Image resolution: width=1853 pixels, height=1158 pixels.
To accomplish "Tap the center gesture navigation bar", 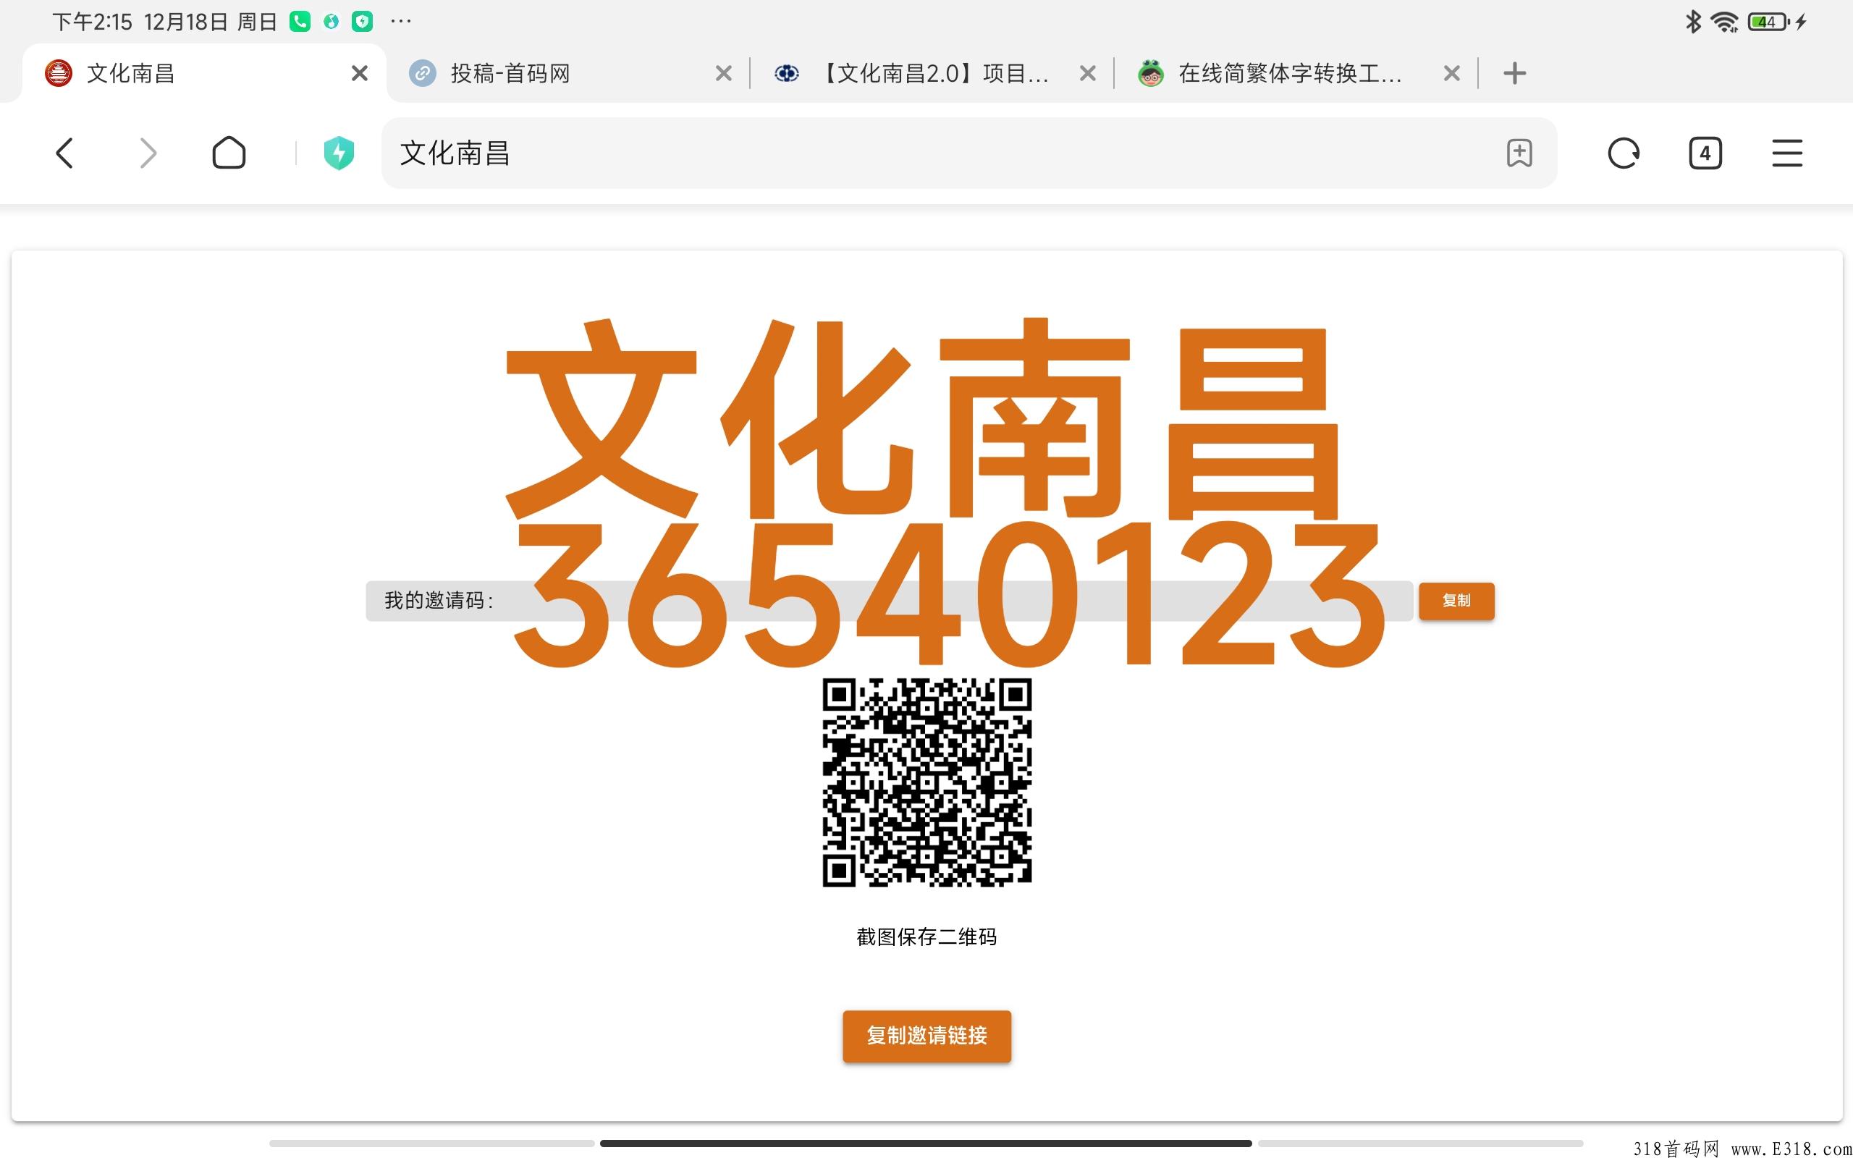I will pos(926,1144).
